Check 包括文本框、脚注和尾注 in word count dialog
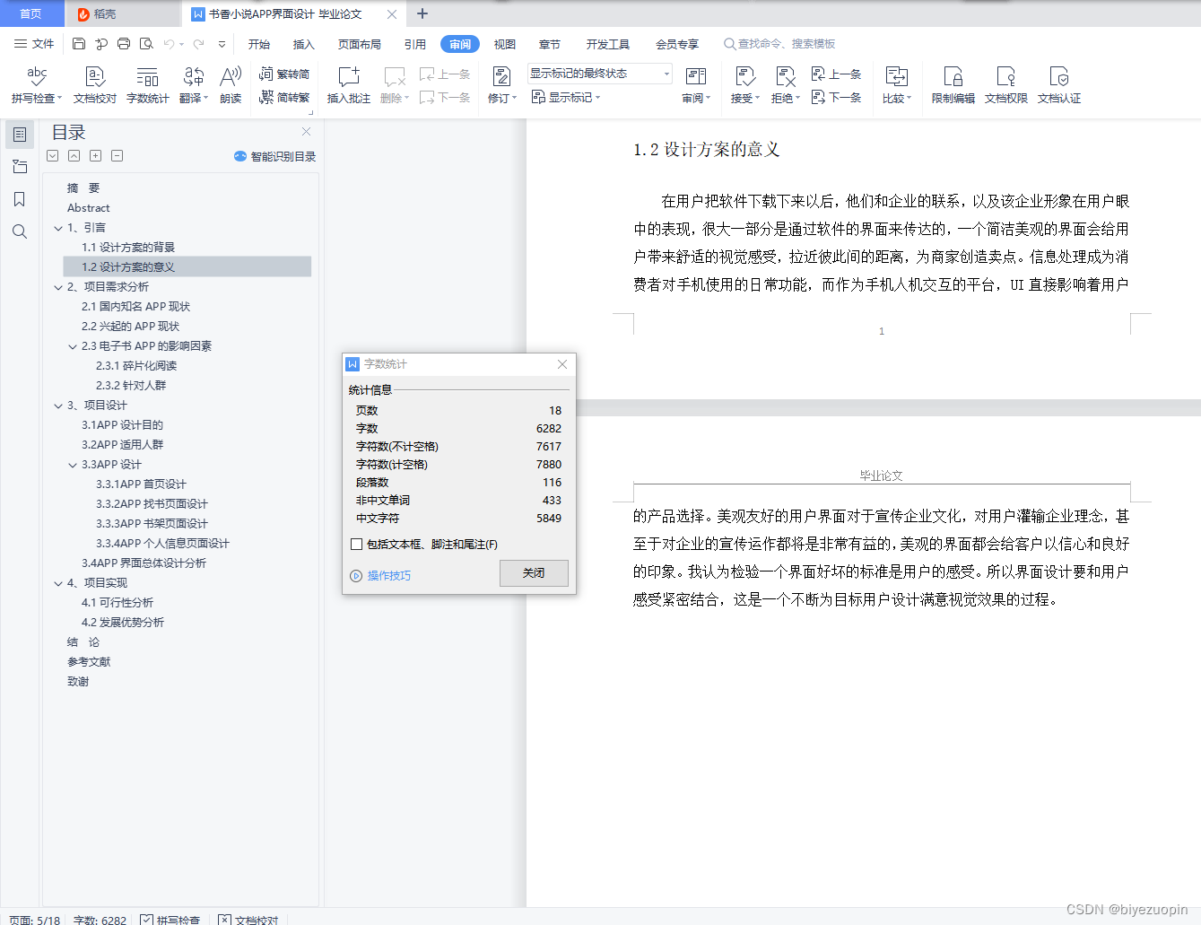1201x925 pixels. [x=356, y=544]
